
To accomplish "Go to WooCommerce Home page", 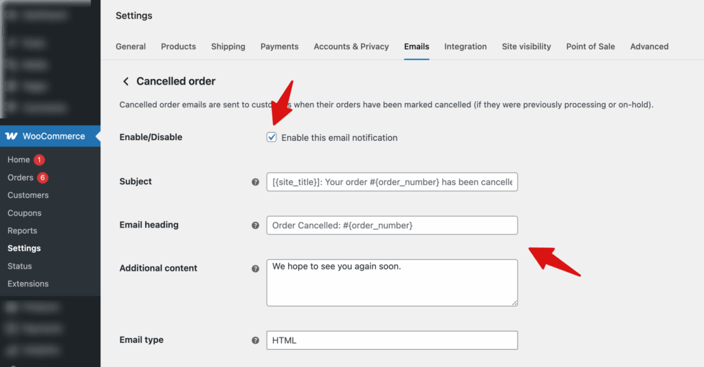I will pyautogui.click(x=19, y=159).
